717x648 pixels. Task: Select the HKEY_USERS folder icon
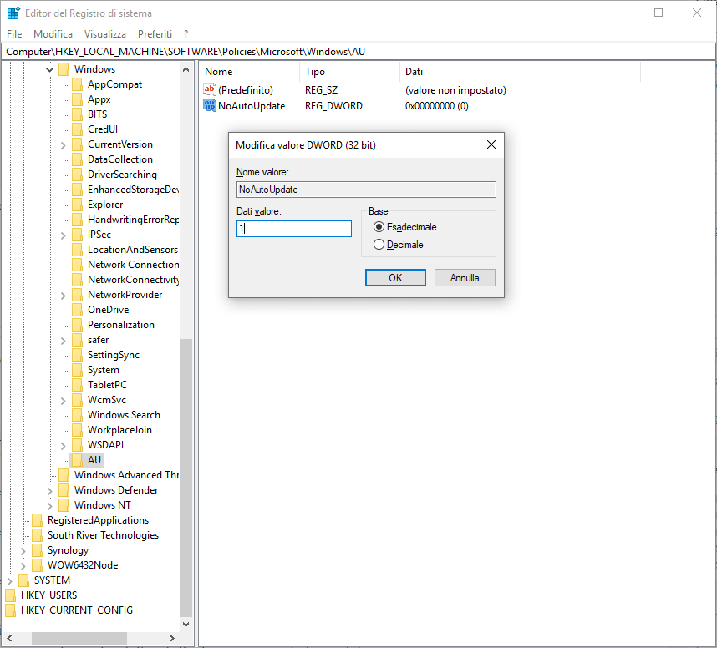tap(11, 595)
